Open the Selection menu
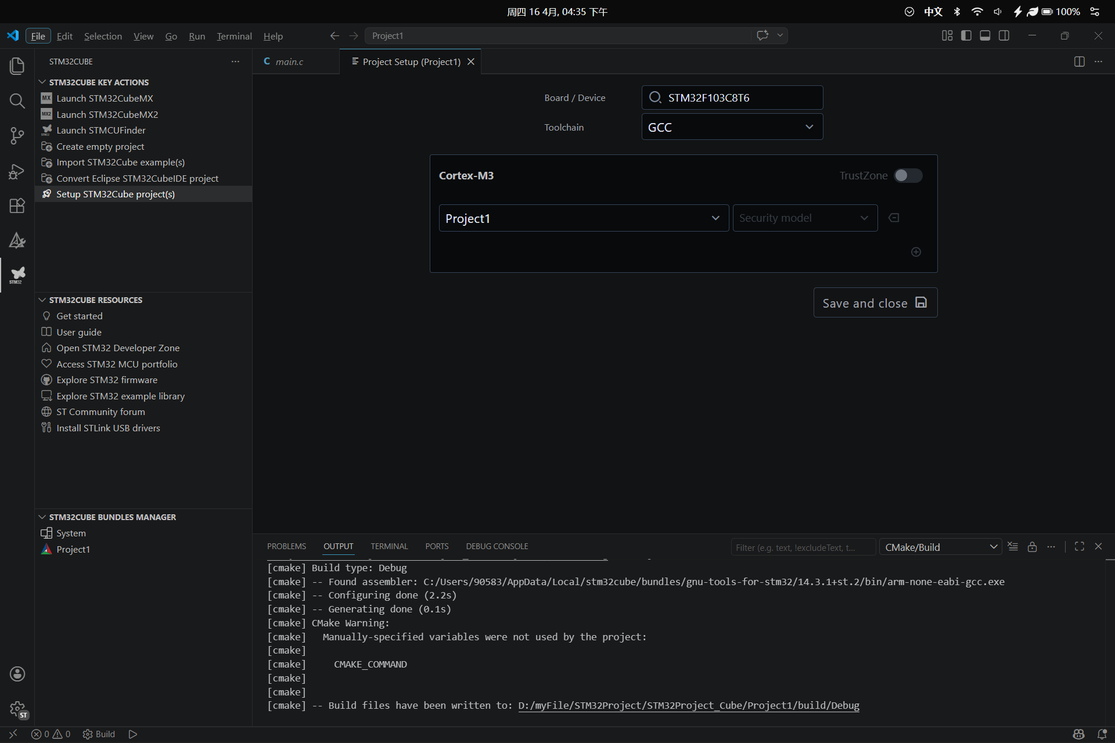1115x743 pixels. tap(103, 36)
